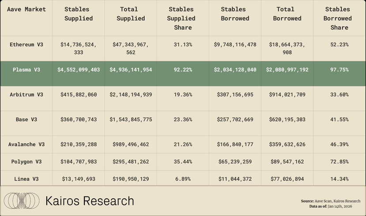The height and width of the screenshot is (216, 366).
Task: Select the Avalanche V3 row label
Action: click(26, 144)
